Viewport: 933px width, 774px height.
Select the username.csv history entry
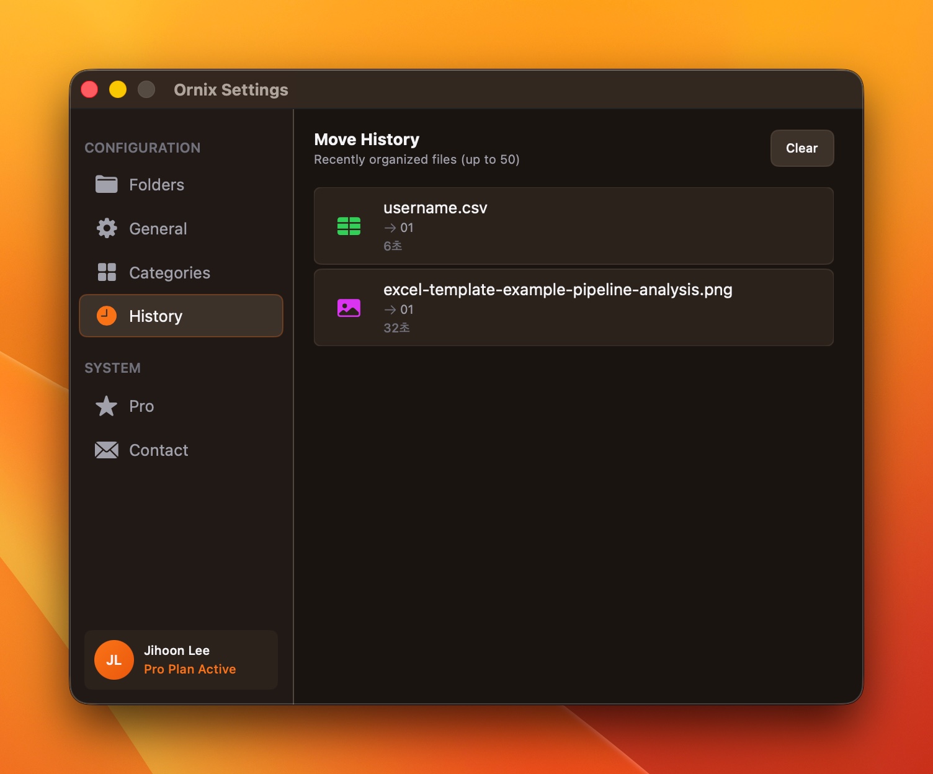tap(573, 226)
